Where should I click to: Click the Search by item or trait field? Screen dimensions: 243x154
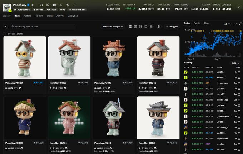[43, 27]
